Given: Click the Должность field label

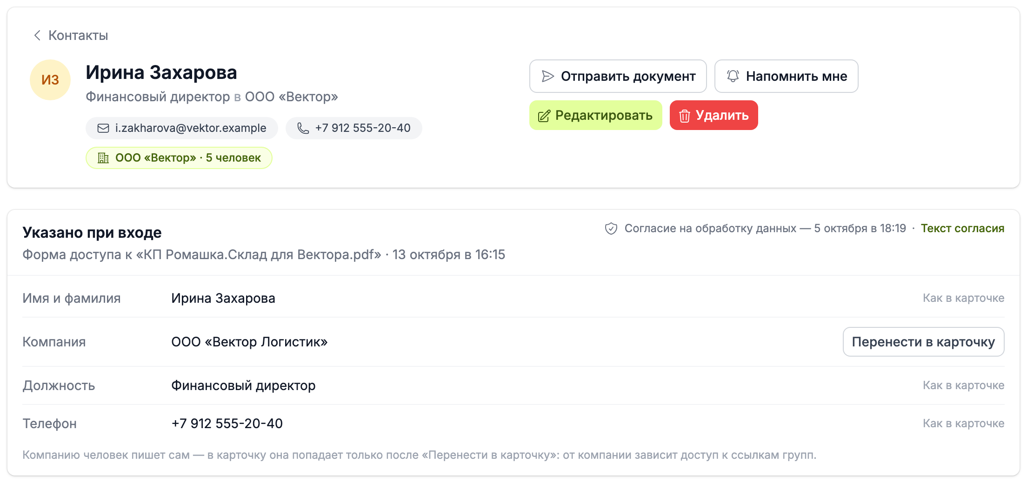Looking at the screenshot, I should [x=59, y=385].
